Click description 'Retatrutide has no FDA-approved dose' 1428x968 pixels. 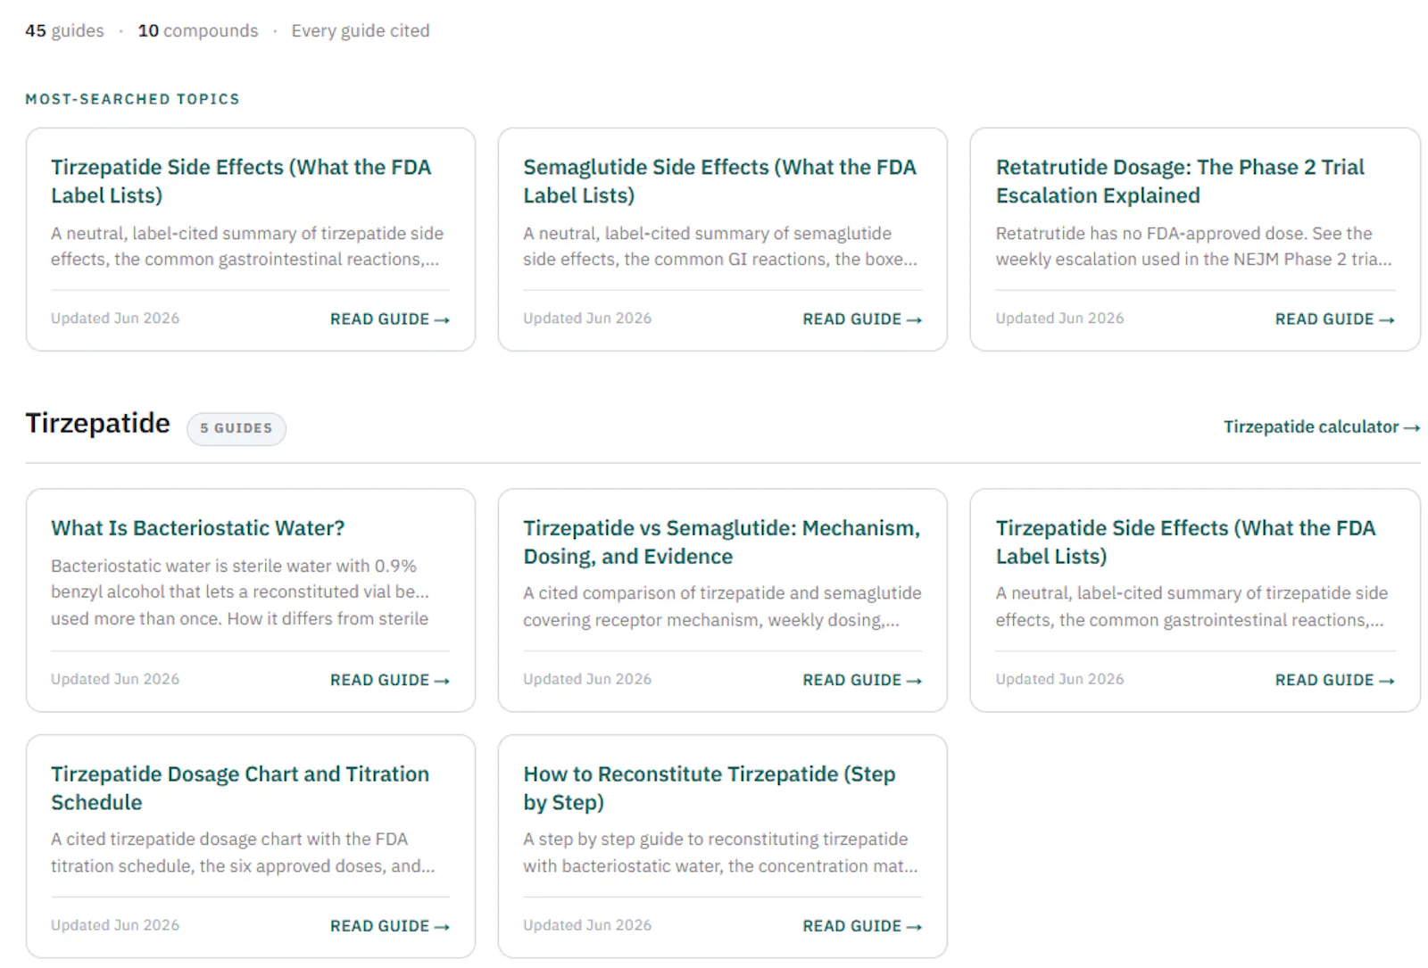point(1193,246)
